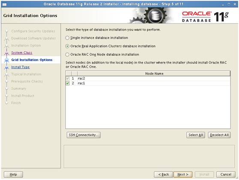Select the rac1 node name cell
239x180 pixels.
click(154, 83)
